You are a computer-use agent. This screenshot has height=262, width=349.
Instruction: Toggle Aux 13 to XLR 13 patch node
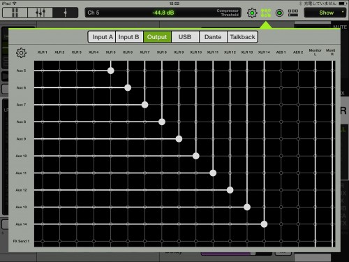[247, 207]
